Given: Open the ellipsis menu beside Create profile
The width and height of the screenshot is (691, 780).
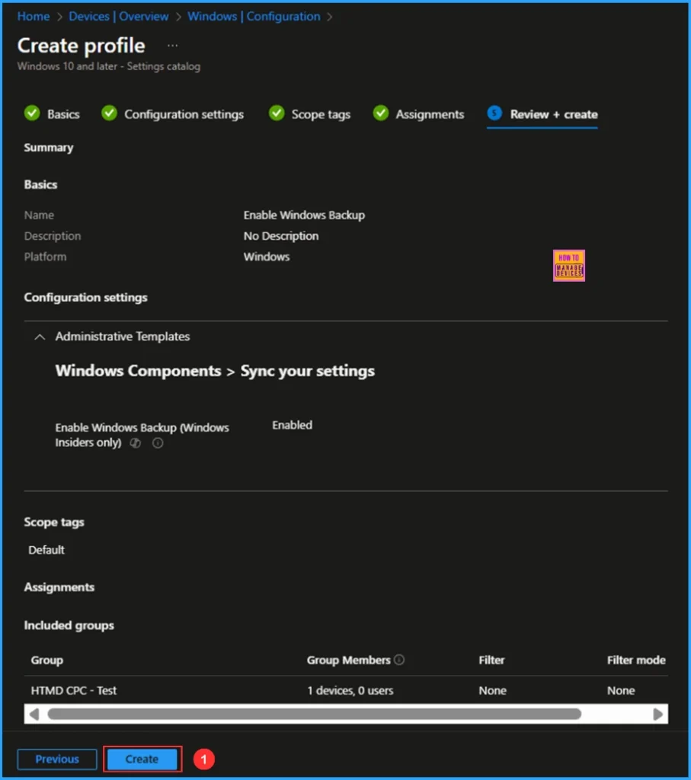Looking at the screenshot, I should [173, 45].
